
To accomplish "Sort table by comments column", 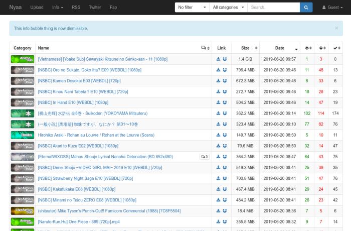I will (x=205, y=48).
